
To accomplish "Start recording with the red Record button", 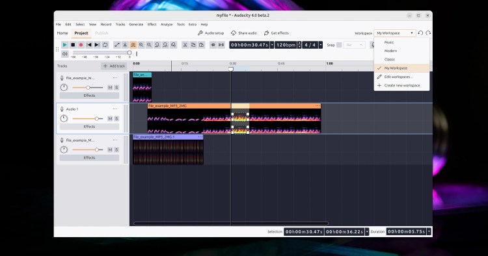I will [x=81, y=45].
